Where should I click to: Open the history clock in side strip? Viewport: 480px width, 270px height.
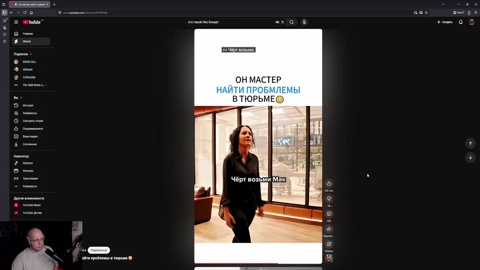4,34
